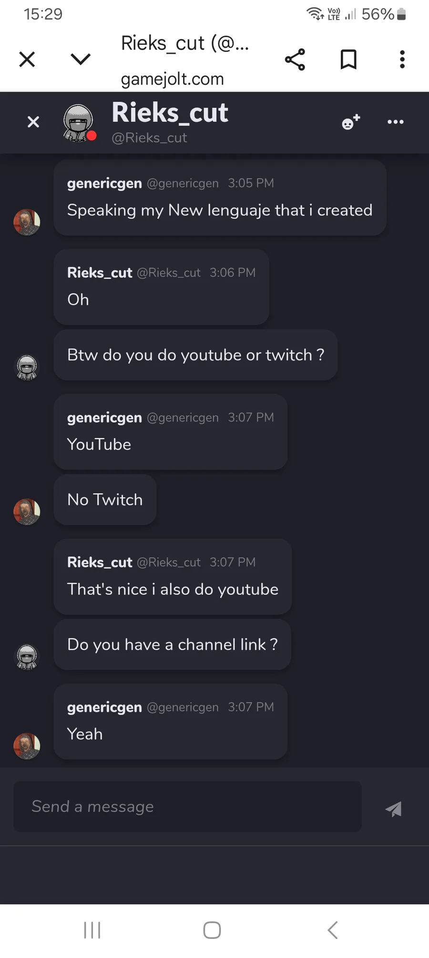Tap genericgen avatar beside "Speaking my New lenguaje"

pos(27,222)
